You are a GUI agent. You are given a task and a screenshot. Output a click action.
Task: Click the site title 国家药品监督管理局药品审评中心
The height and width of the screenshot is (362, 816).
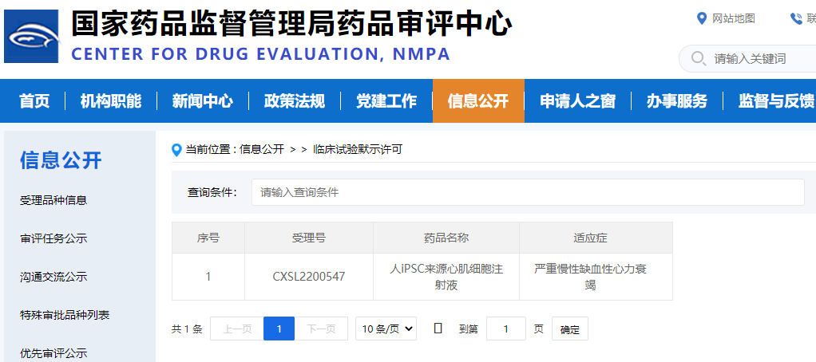[x=291, y=23]
